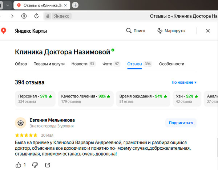Close the 'Отзывы о Клиника' browser tab

[65, 5]
